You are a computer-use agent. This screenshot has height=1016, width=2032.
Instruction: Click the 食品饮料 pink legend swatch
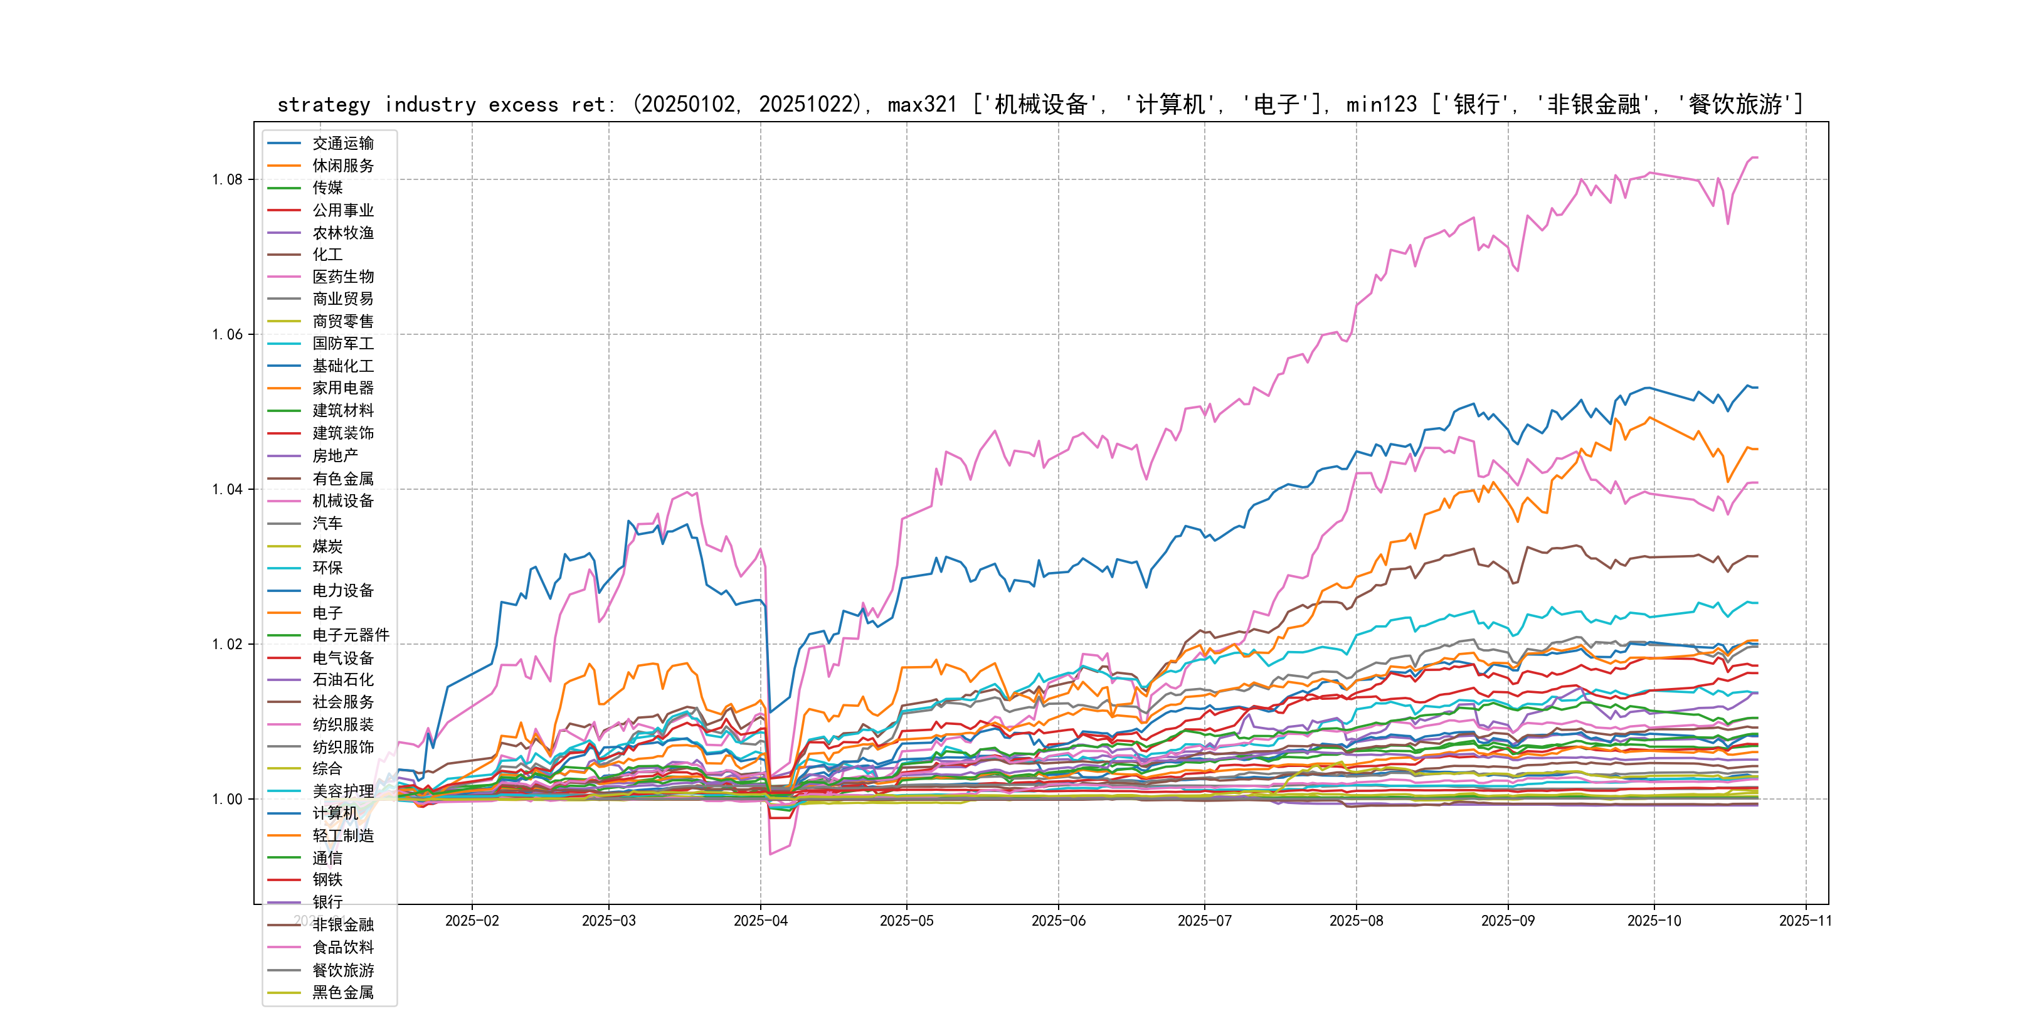point(284,948)
